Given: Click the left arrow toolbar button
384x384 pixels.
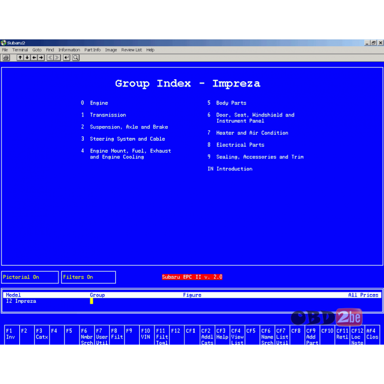Looking at the screenshot, I should [34, 58].
